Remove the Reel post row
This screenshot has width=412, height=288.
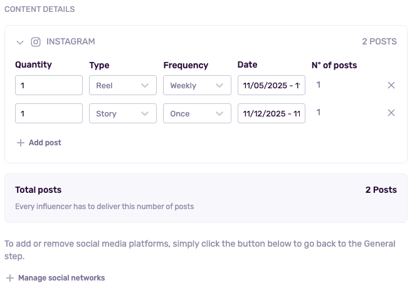pos(391,85)
